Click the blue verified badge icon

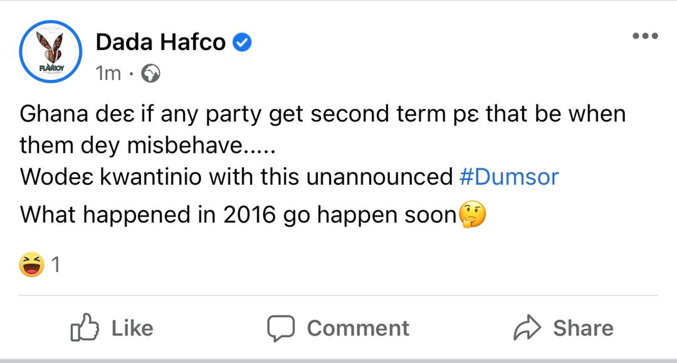pos(242,43)
